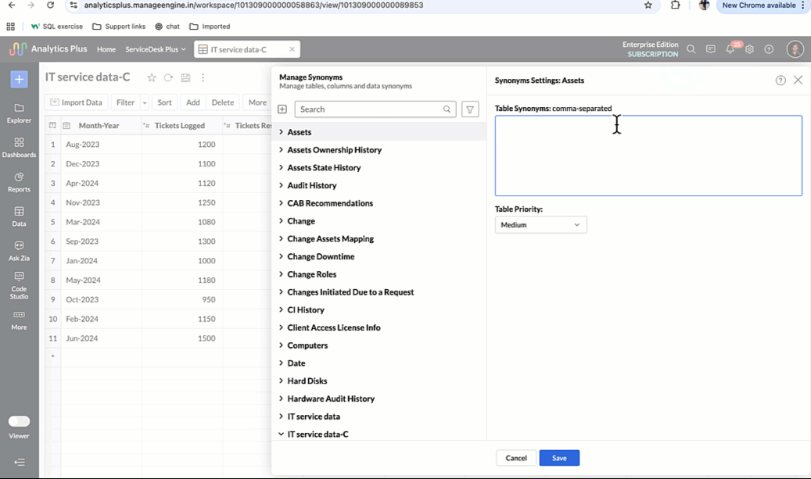The image size is (811, 479).
Task: Click the synonyms Search field
Action: 370,109
